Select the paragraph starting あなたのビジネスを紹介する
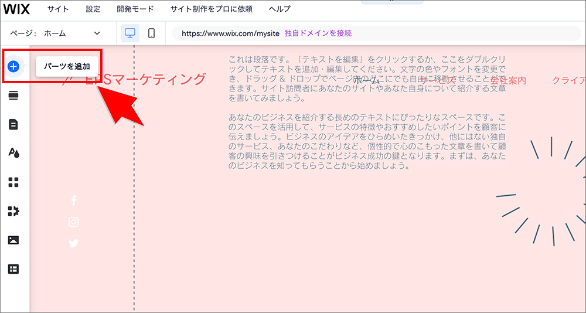This screenshot has height=313, width=586. [367, 141]
